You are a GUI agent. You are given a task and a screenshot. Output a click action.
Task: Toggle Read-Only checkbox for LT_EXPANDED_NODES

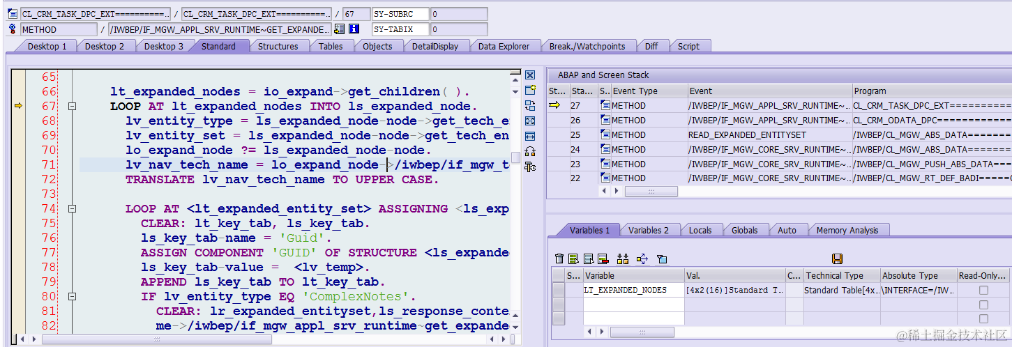tap(983, 290)
